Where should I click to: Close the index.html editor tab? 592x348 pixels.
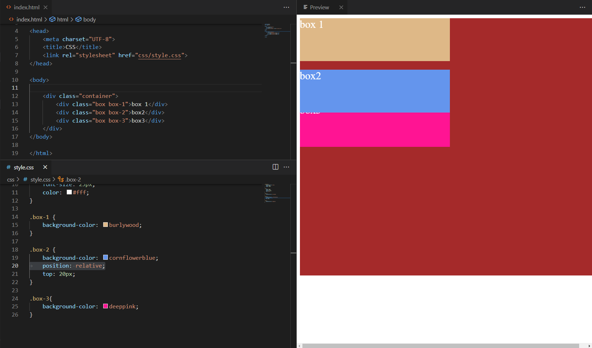pos(46,7)
